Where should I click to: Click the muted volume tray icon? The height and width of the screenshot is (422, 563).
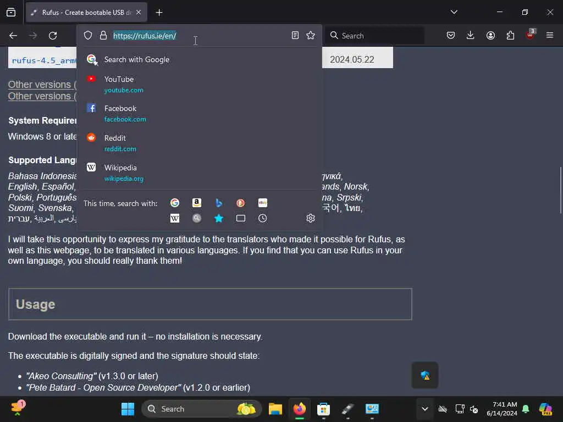click(474, 409)
